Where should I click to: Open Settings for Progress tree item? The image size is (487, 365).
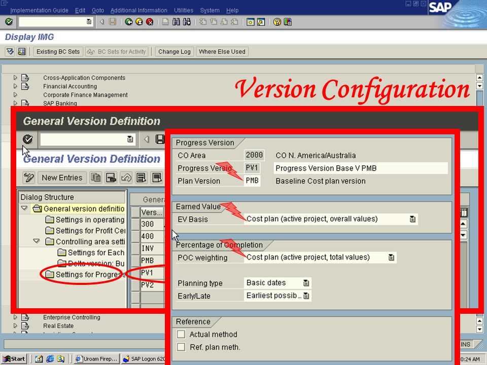[x=85, y=274]
